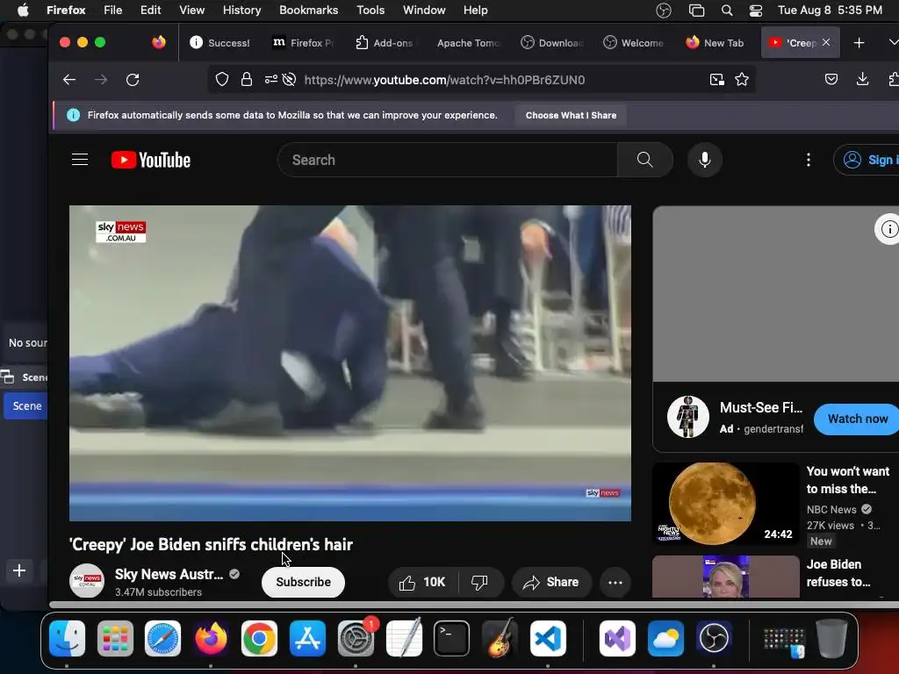This screenshot has height=674, width=899.
Task: Open more actions ellipsis below video
Action: (x=615, y=583)
